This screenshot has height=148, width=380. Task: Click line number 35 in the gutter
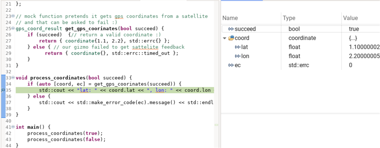coord(8,90)
